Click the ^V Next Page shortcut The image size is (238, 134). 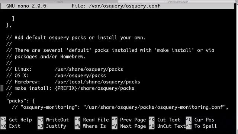pos(129,126)
